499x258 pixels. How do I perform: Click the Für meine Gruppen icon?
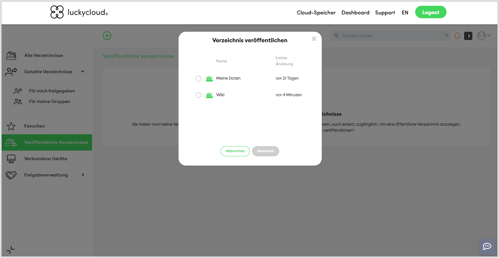tap(18, 102)
